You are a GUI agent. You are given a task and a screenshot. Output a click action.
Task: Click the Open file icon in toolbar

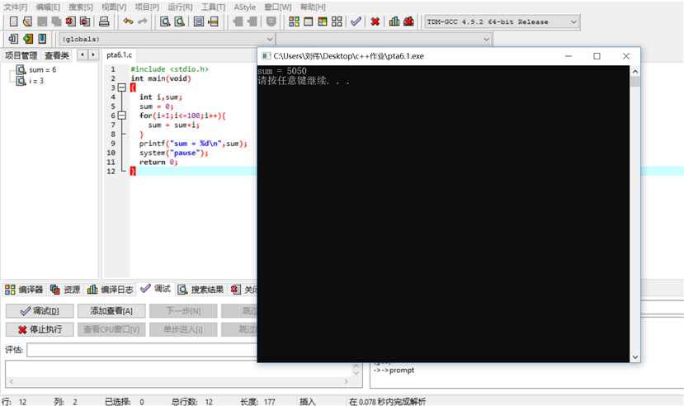pos(27,21)
